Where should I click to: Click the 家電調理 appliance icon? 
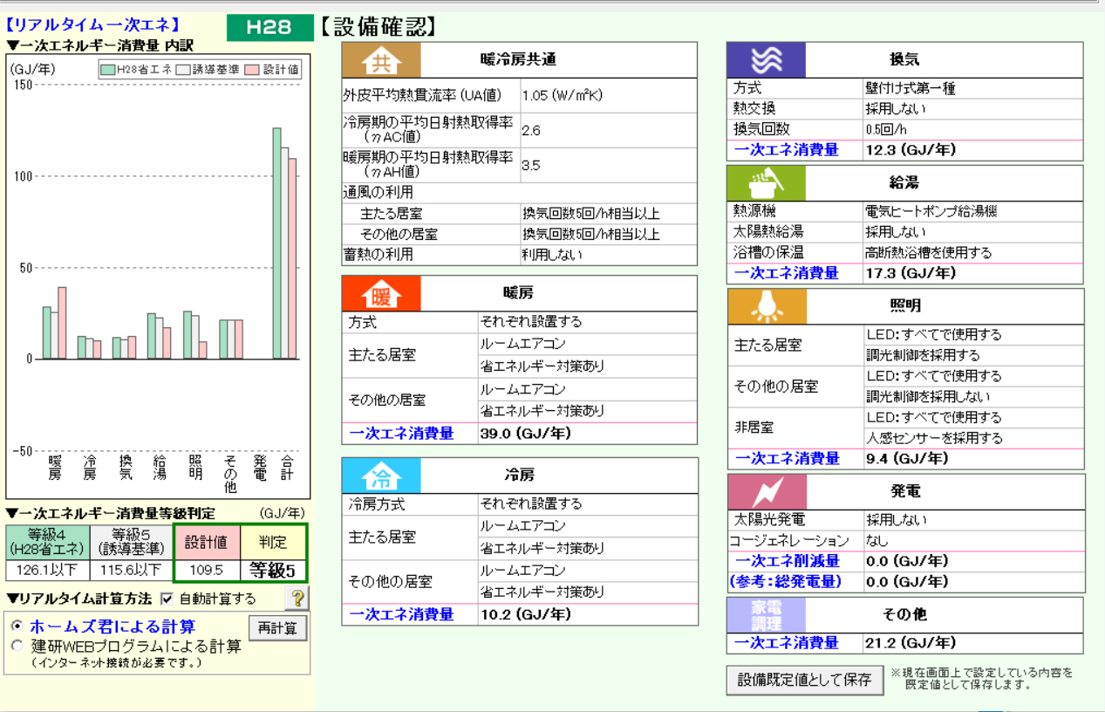(767, 615)
